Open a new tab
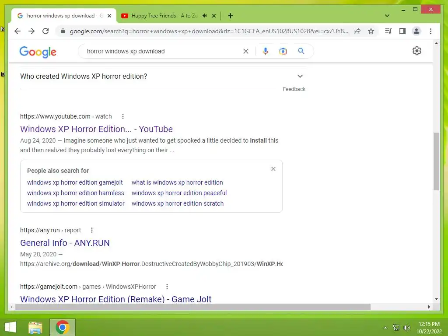448x336 pixels. (231, 16)
